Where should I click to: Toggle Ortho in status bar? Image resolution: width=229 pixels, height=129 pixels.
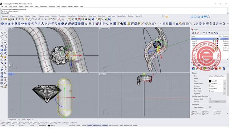[x=78, y=125]
